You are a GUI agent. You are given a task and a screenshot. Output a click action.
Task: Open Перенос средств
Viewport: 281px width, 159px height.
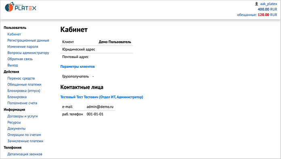tap(21, 78)
